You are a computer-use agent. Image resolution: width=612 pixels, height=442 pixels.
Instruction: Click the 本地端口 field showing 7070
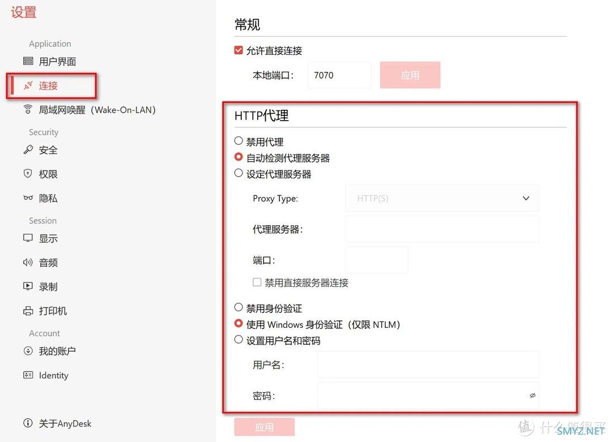click(x=339, y=75)
